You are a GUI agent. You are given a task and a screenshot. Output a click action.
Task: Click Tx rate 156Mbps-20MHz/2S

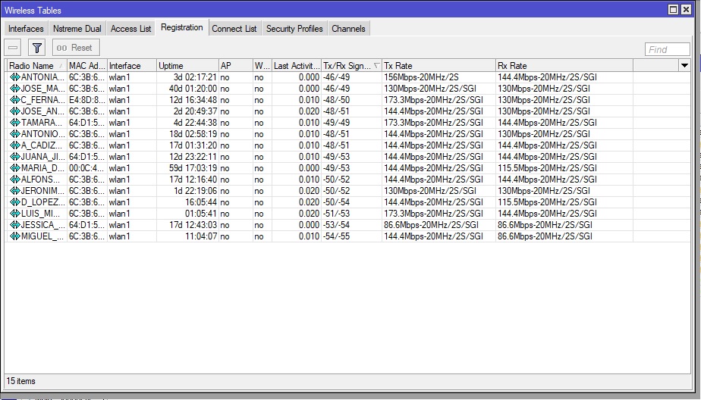click(x=421, y=77)
